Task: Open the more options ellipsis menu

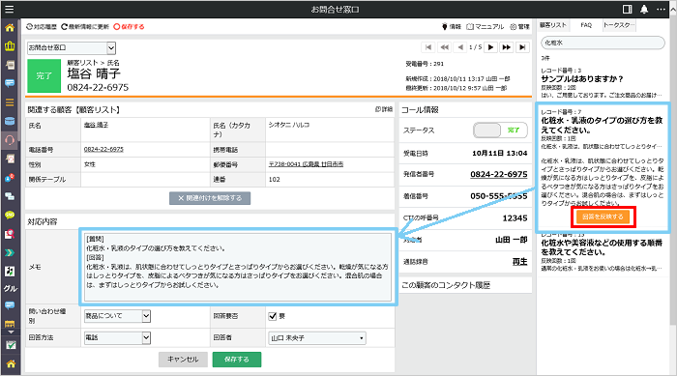Action: point(661,9)
